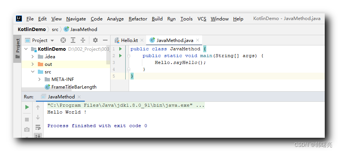Click fold end marker on line 4

tap(129, 69)
